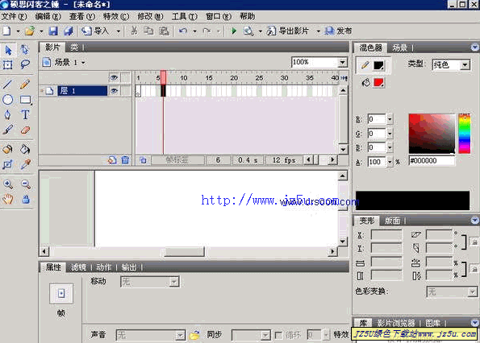Click frame 10 on timeline ruler
This screenshot has height=343, width=480.
(x=184, y=78)
